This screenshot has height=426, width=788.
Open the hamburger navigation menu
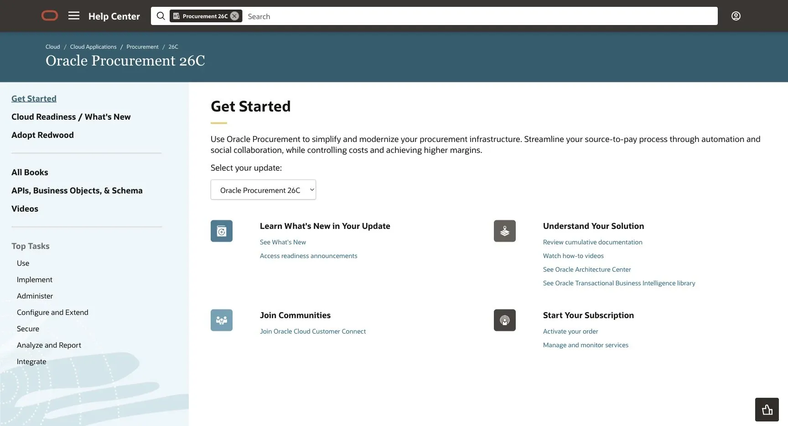(74, 16)
